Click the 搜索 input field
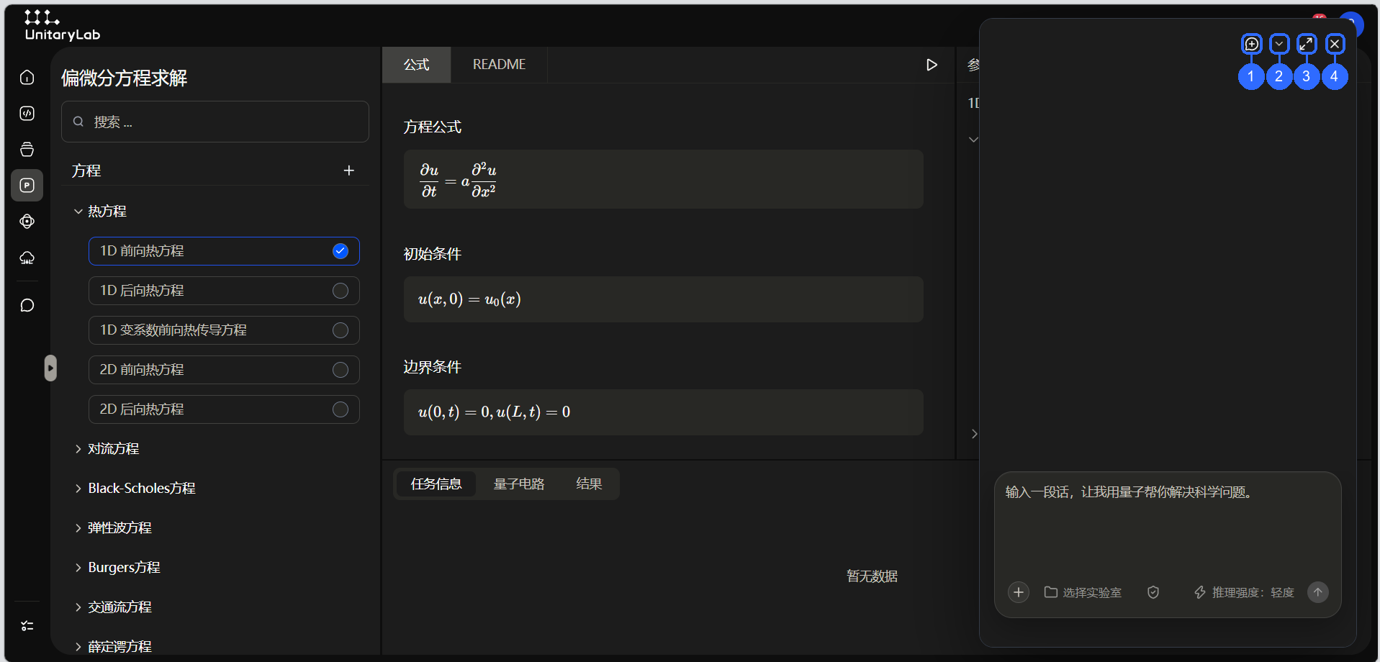The image size is (1380, 662). [x=215, y=122]
